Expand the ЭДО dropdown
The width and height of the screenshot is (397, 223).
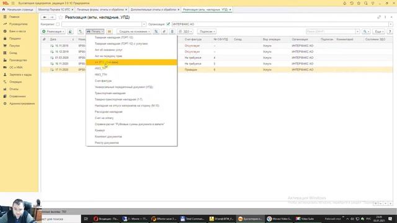[185, 32]
